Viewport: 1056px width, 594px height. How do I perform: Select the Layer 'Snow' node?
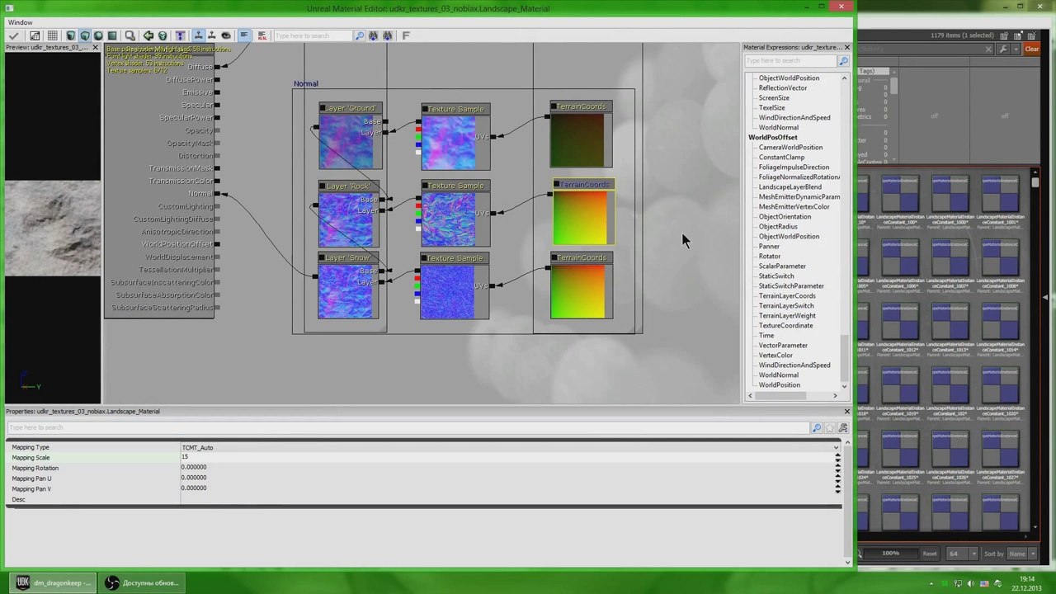point(348,285)
